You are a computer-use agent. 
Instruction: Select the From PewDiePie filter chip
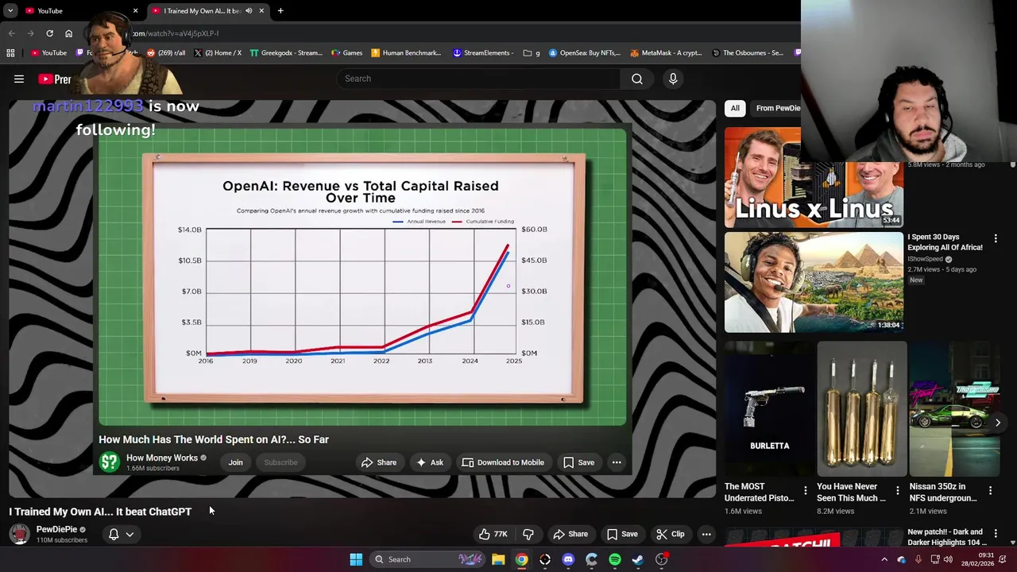pos(778,108)
